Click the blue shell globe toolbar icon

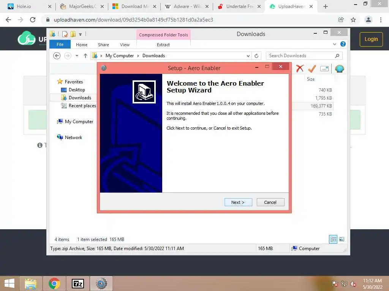pyautogui.click(x=339, y=69)
